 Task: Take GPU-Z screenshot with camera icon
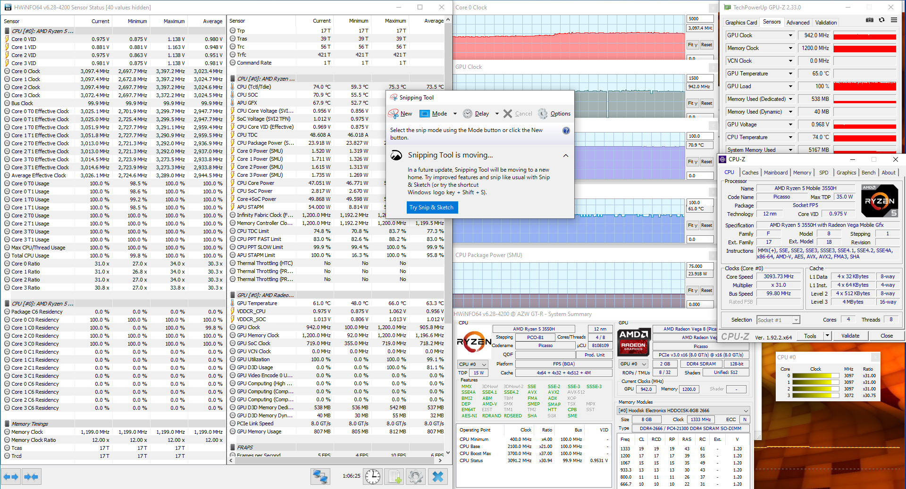pos(870,20)
